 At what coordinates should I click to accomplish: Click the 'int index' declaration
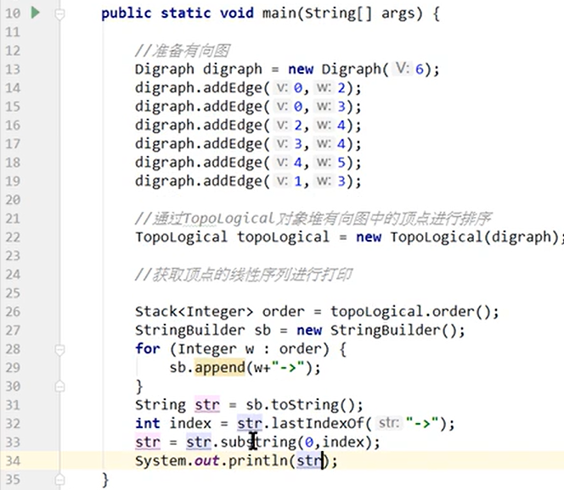coord(172,424)
